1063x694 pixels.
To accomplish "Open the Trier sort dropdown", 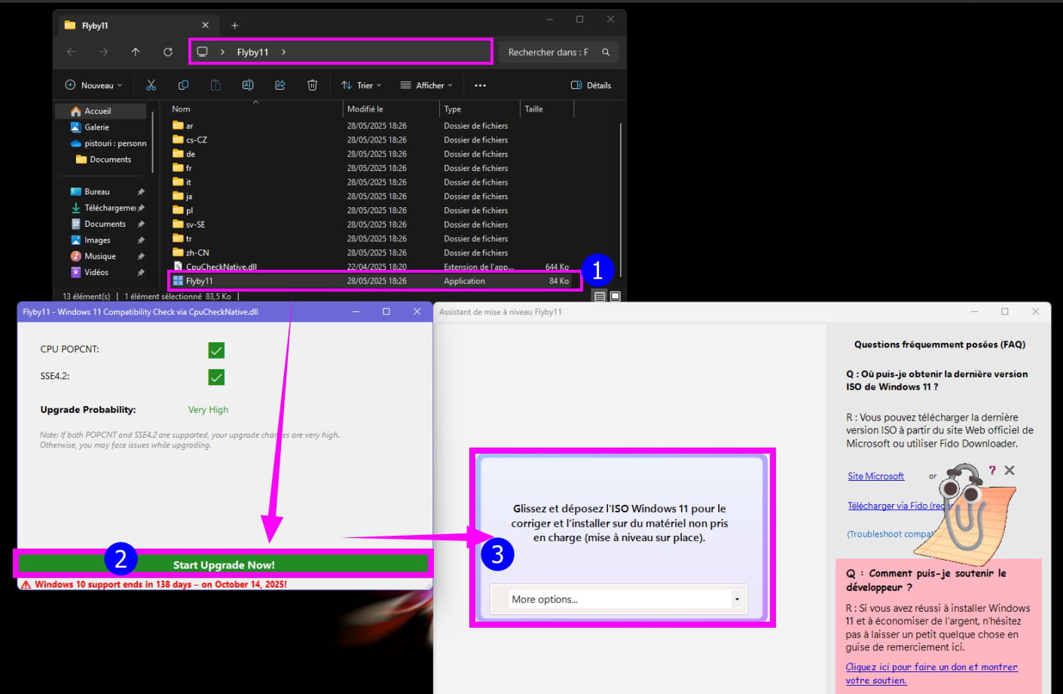I will coord(362,85).
